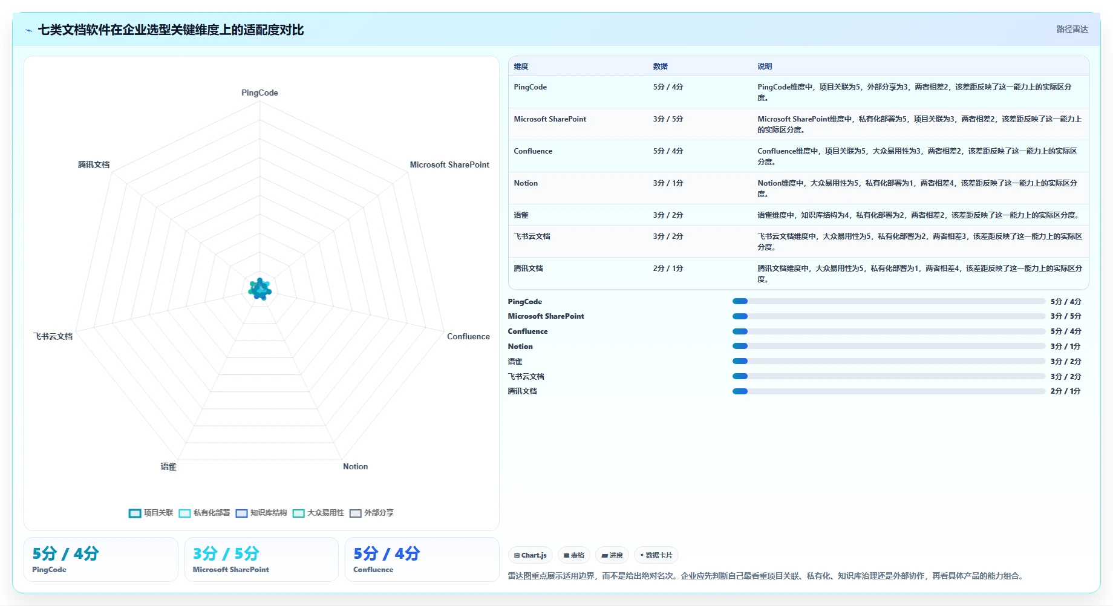Click the 语雀 radar axis label
The height and width of the screenshot is (606, 1113).
168,466
